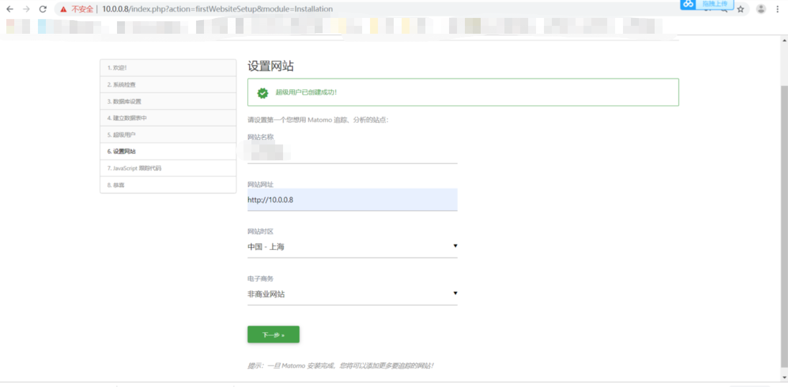This screenshot has width=788, height=387.
Task: Click the 提示 hint text at bottom
Action: tap(341, 365)
